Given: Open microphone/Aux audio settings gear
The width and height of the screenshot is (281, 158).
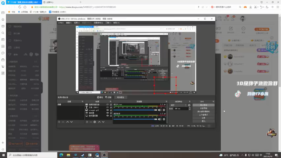Looking at the screenshot, I should (x=164, y=110).
